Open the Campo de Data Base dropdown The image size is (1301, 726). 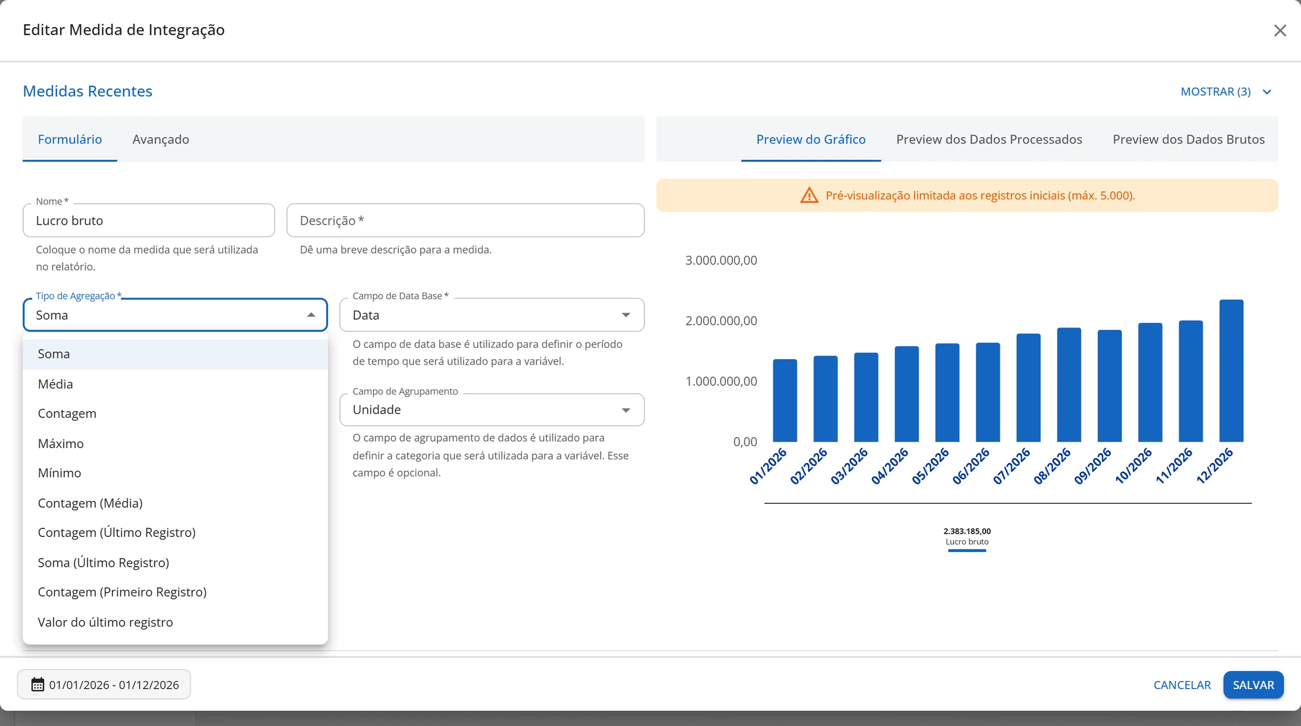[x=492, y=315]
